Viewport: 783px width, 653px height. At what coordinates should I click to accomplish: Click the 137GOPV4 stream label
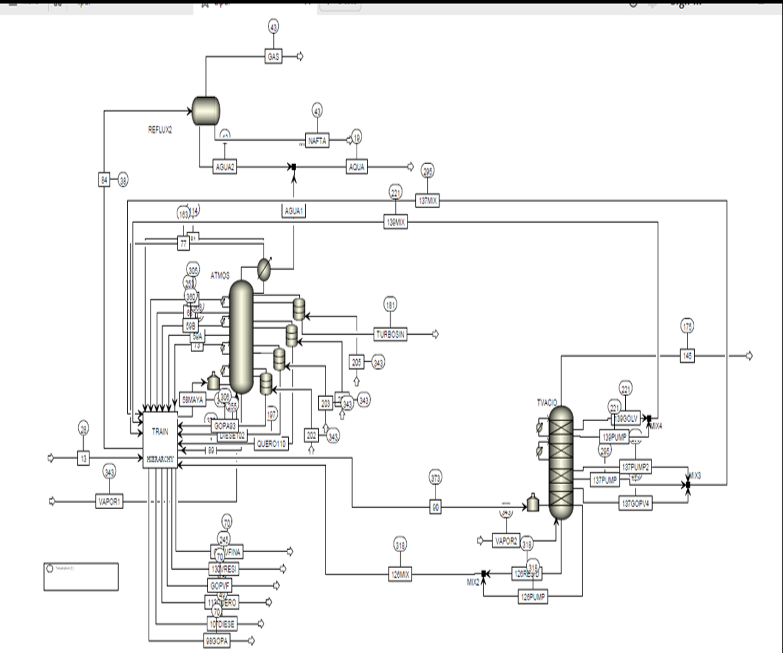click(x=636, y=504)
